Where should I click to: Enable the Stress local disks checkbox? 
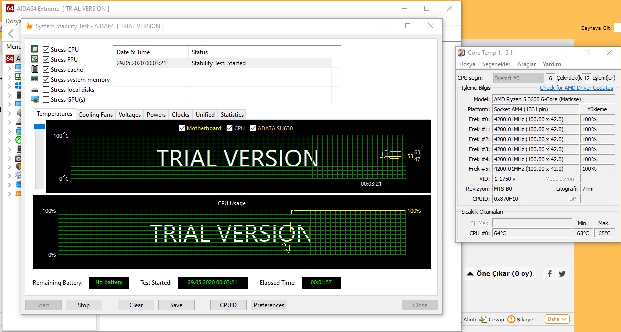coord(46,90)
